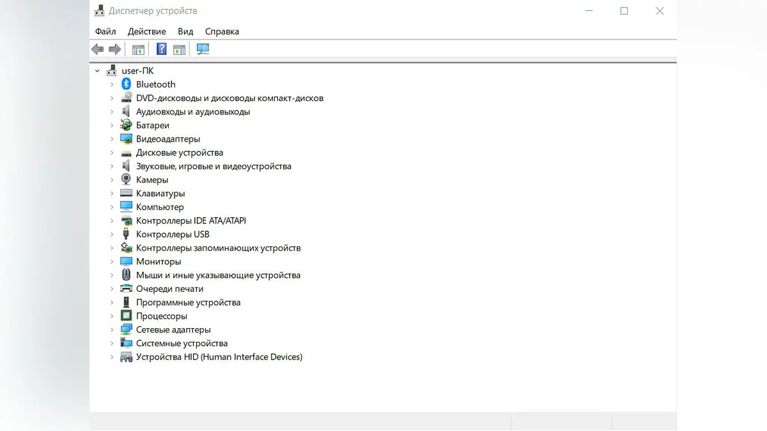
Task: Click the Мыши mouse icon
Action: (126, 275)
